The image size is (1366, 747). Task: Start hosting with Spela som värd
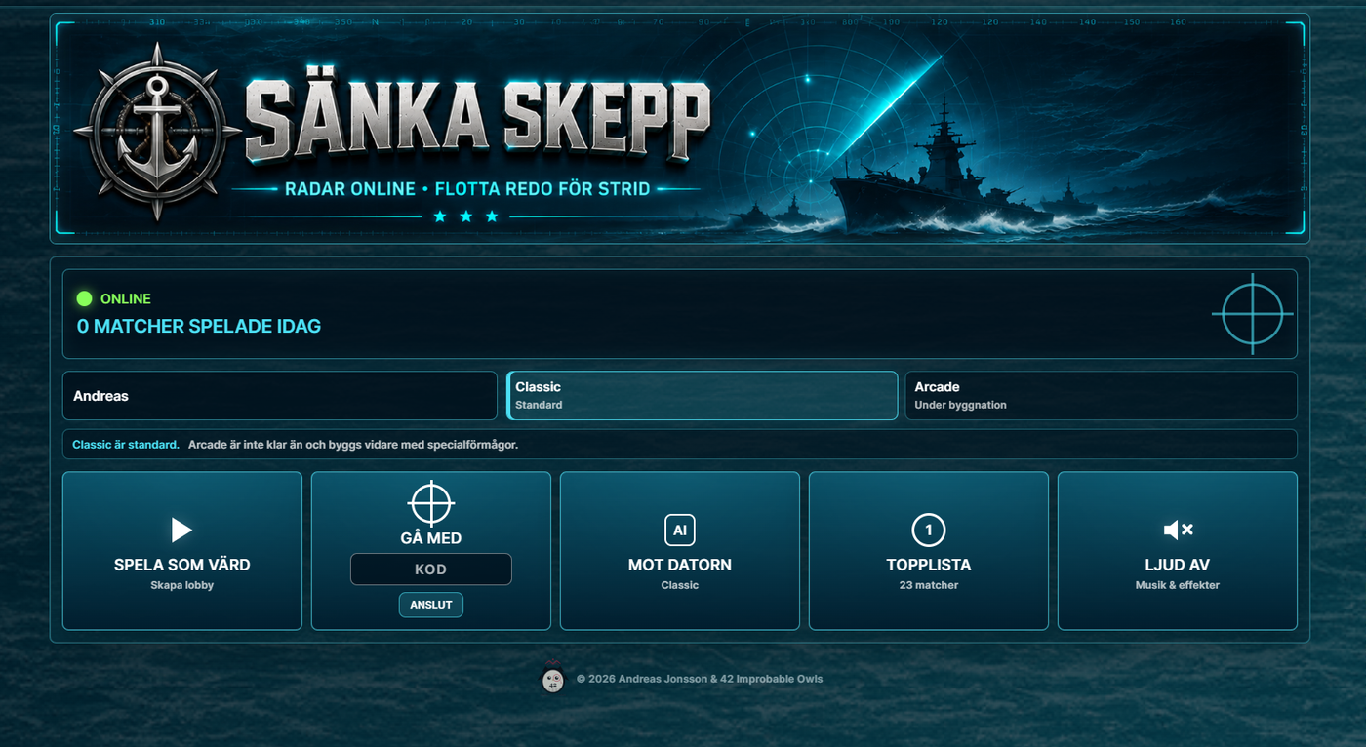pyautogui.click(x=182, y=551)
